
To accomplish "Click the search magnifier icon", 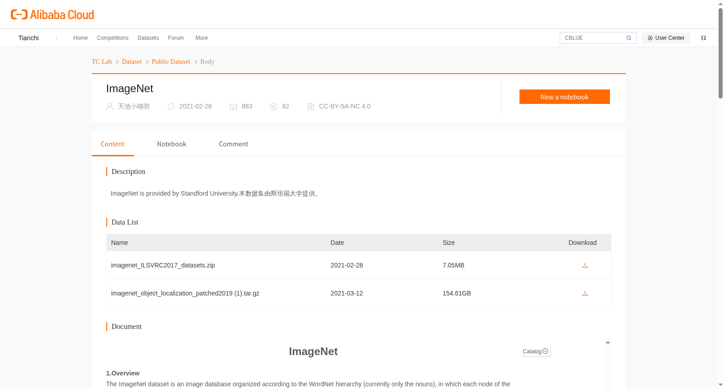I will pyautogui.click(x=629, y=38).
